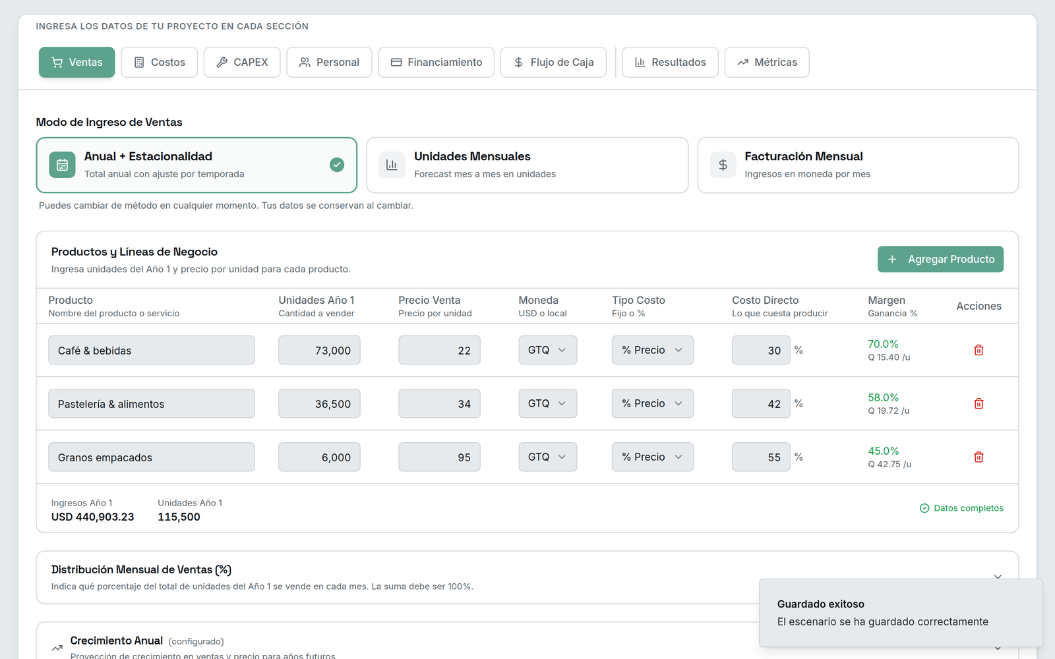Switch to the Costos tab
The width and height of the screenshot is (1055, 659).
(x=159, y=62)
